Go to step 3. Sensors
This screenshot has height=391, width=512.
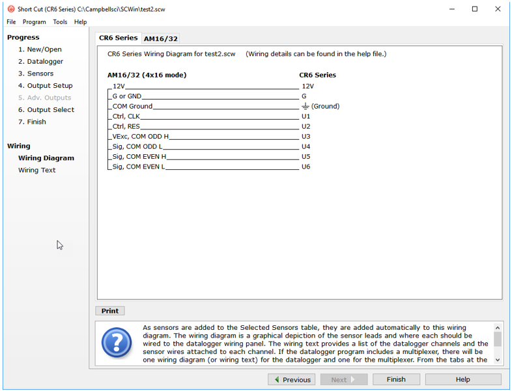[36, 74]
